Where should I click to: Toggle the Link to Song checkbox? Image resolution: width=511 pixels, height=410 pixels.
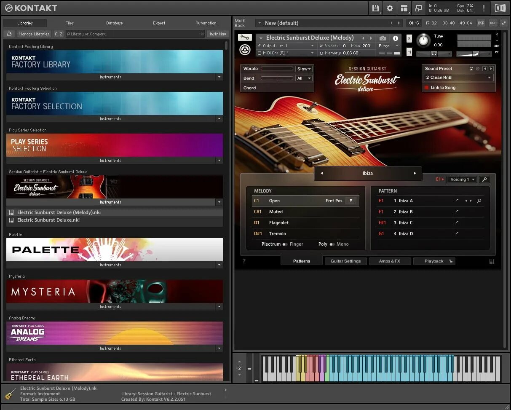pos(426,88)
